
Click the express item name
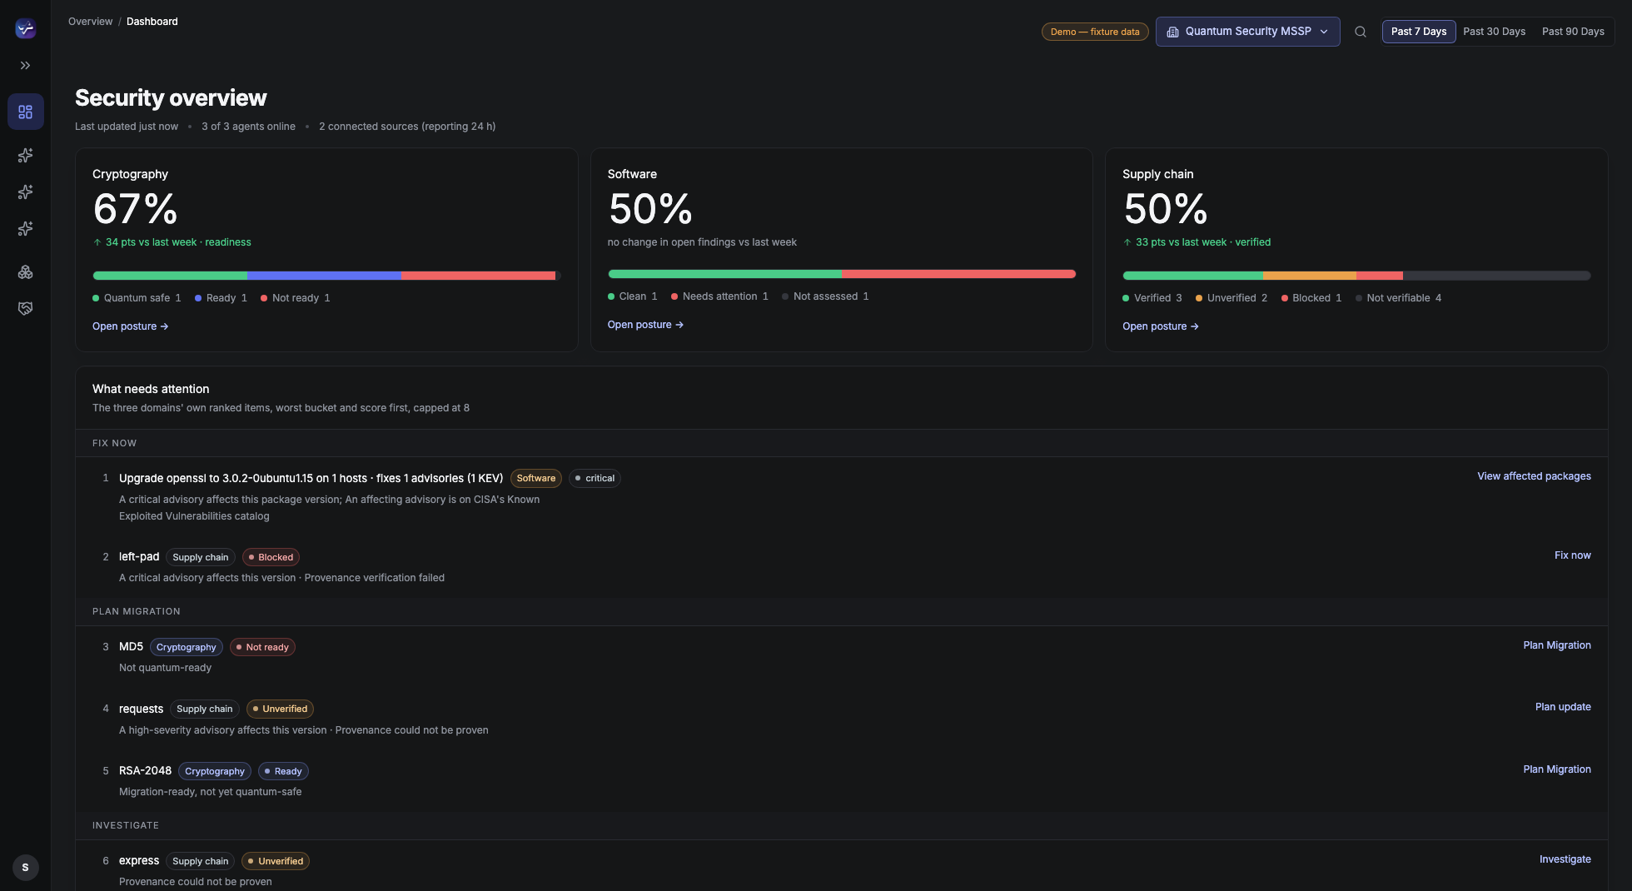(x=139, y=860)
